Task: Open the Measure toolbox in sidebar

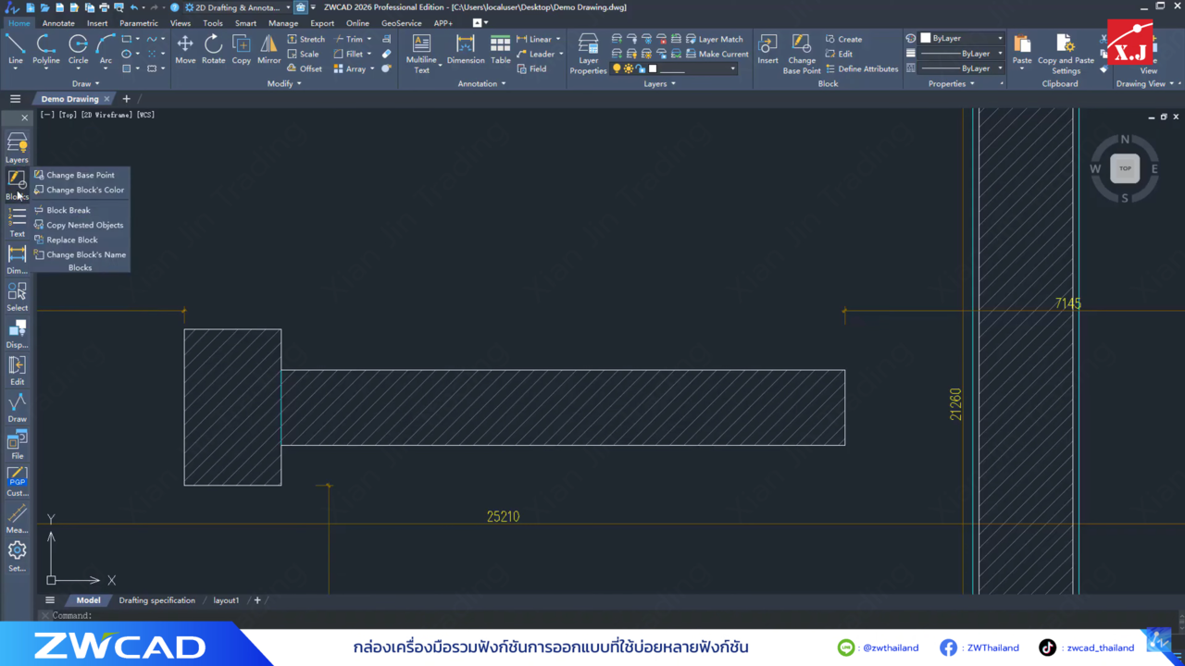Action: 17,518
